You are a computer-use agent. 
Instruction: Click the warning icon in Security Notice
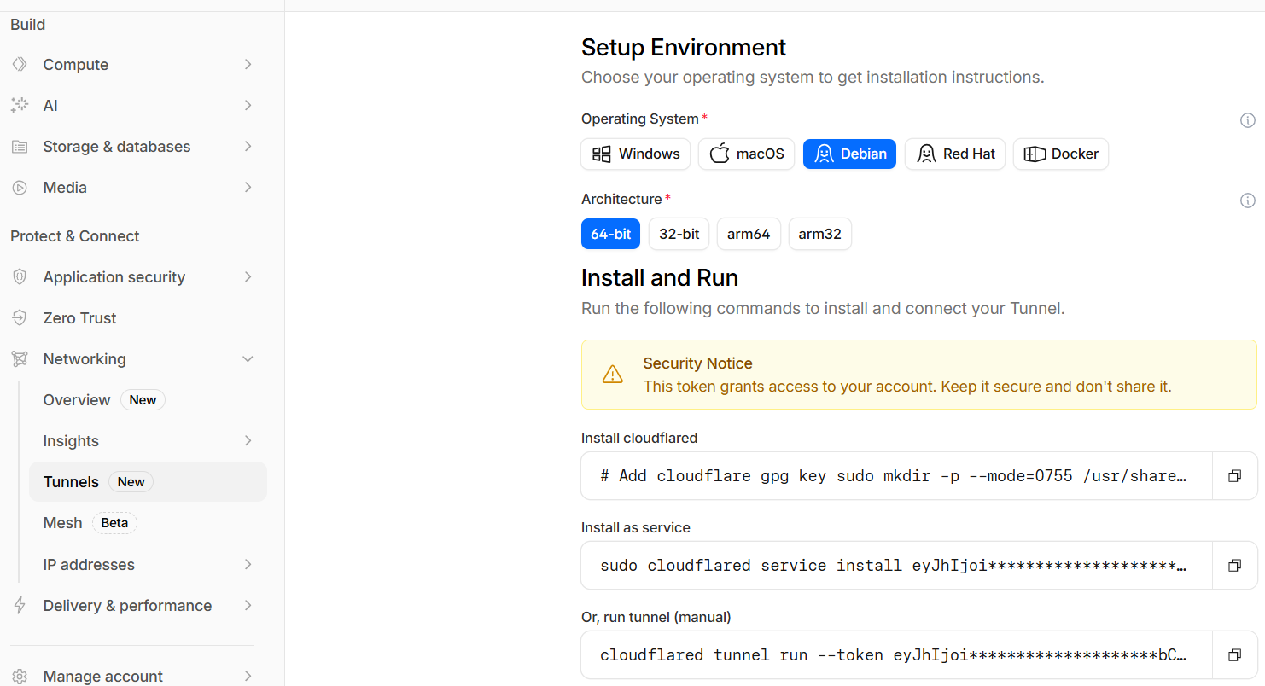(612, 375)
